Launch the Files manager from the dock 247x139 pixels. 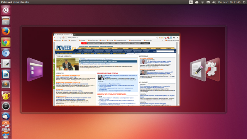point(6,20)
